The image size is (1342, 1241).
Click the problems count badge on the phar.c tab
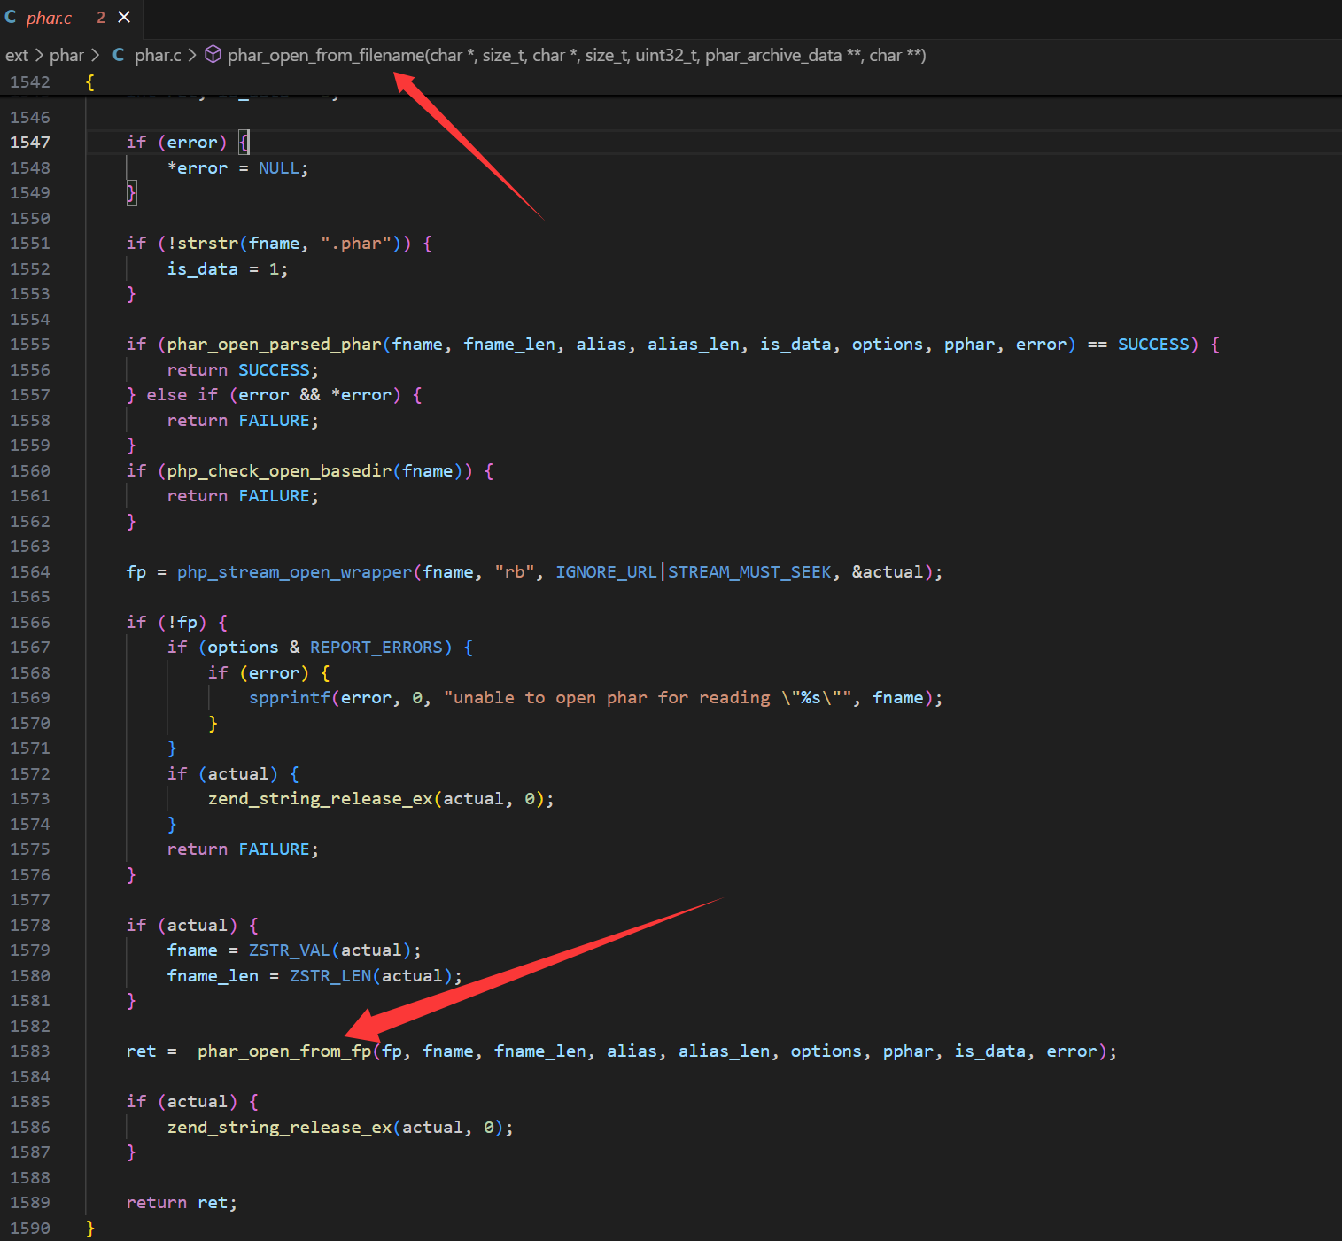(101, 18)
